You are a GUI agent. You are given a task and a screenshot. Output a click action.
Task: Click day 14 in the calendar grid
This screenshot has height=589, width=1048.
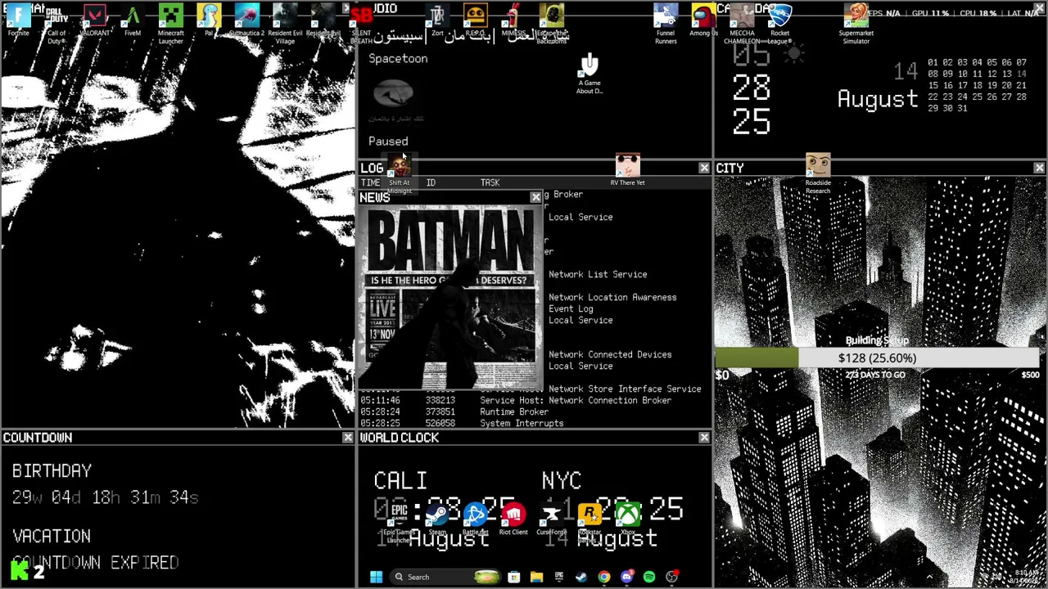(1021, 74)
